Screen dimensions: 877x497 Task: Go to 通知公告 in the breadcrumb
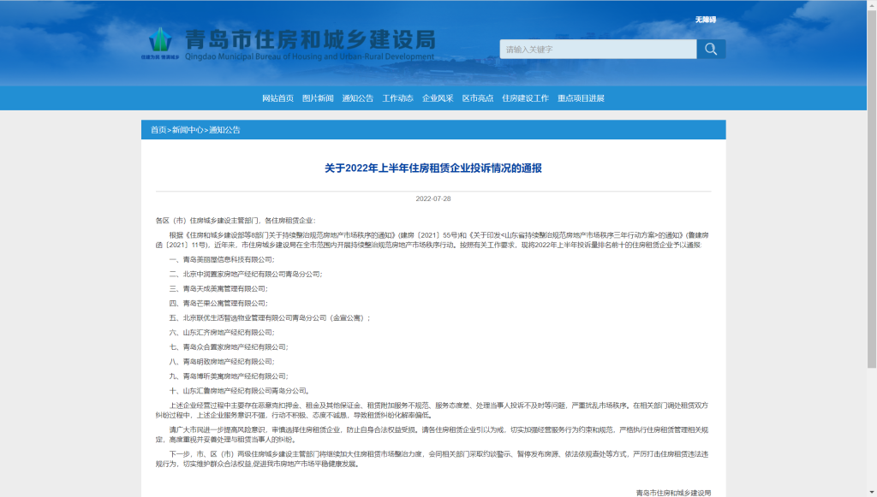pyautogui.click(x=224, y=129)
